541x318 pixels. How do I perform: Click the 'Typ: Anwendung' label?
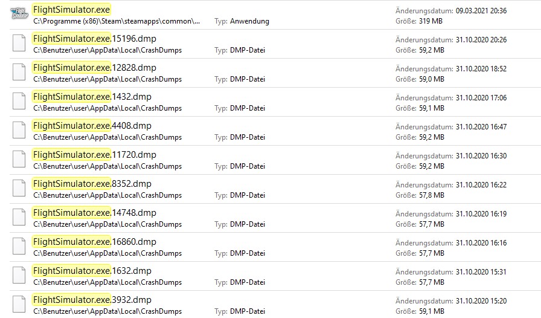[x=242, y=21]
